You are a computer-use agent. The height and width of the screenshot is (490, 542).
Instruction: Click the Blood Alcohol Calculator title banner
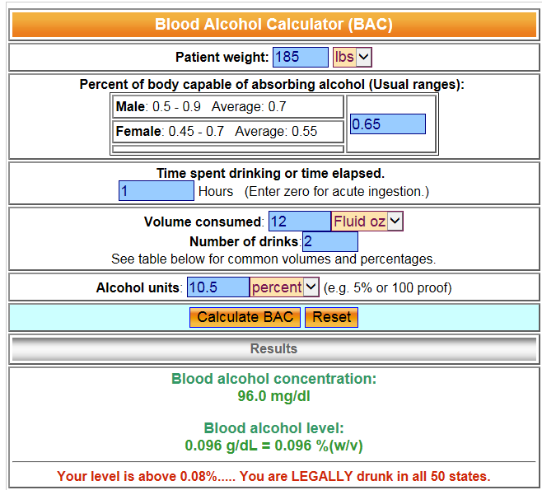273,25
